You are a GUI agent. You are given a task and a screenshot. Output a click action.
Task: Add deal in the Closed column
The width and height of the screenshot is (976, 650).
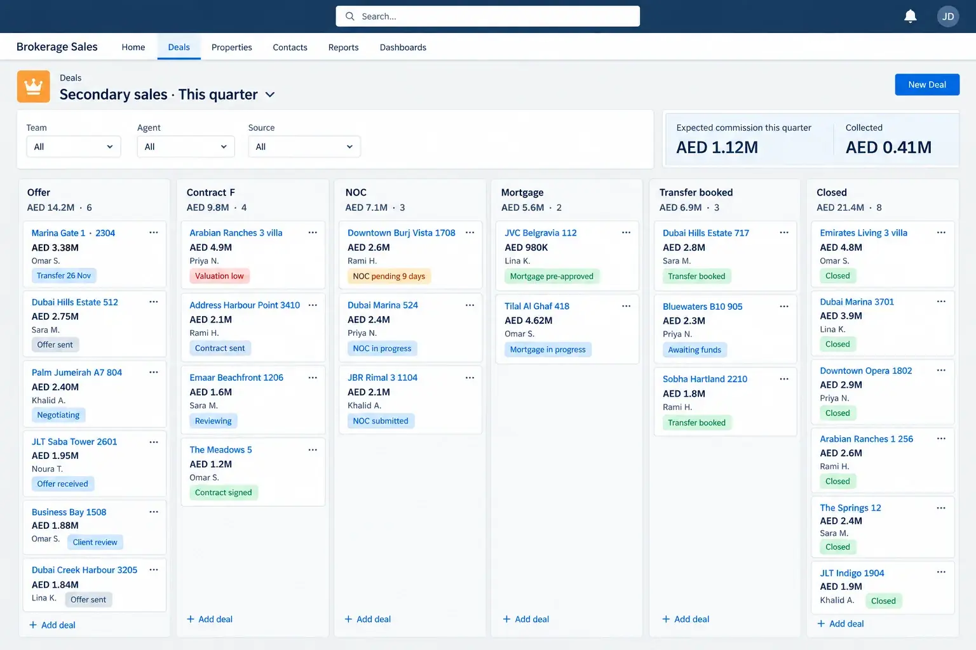(x=840, y=624)
